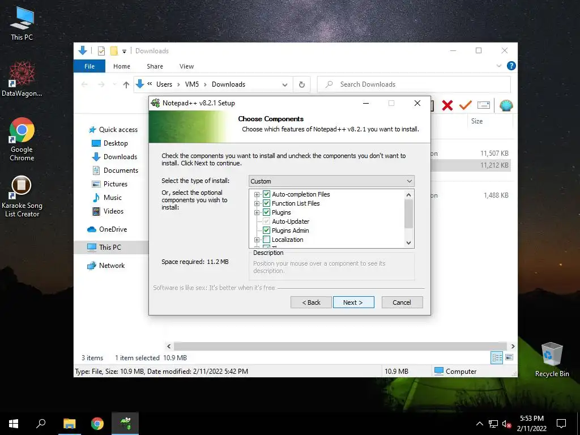580x435 pixels.
Task: Open Karaoke Song List Creator shortcut
Action: pos(22,196)
